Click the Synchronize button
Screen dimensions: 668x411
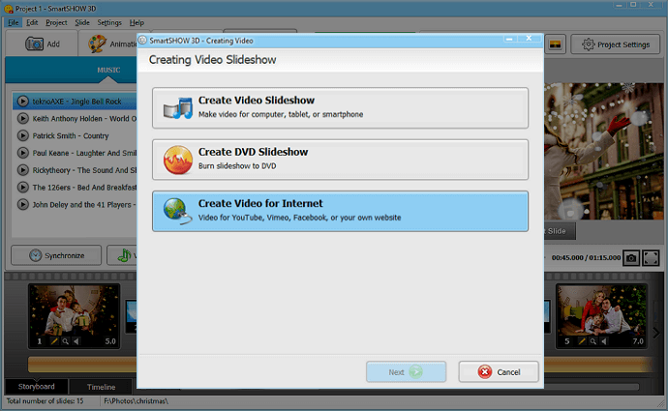point(56,255)
